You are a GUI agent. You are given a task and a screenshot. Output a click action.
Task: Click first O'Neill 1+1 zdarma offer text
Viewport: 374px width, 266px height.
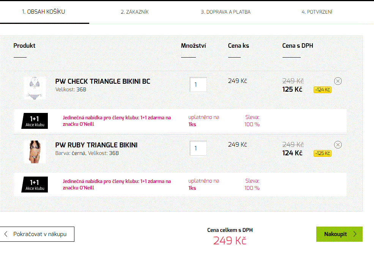[117, 120]
